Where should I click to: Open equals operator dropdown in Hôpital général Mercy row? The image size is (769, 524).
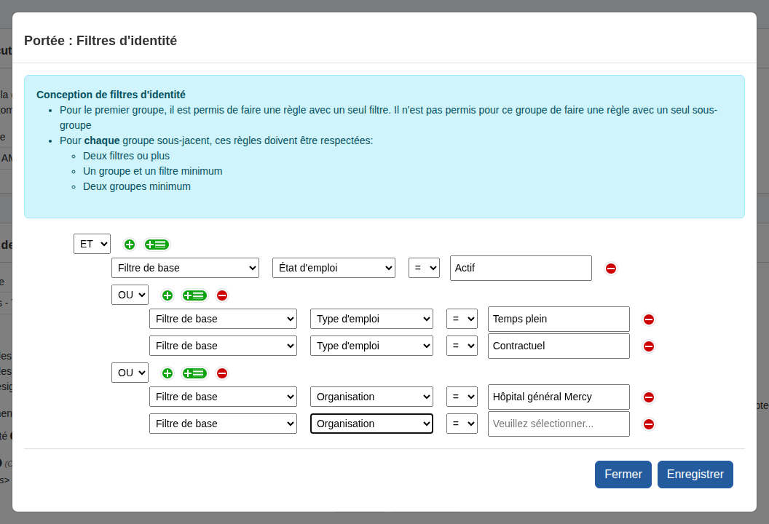pyautogui.click(x=462, y=397)
